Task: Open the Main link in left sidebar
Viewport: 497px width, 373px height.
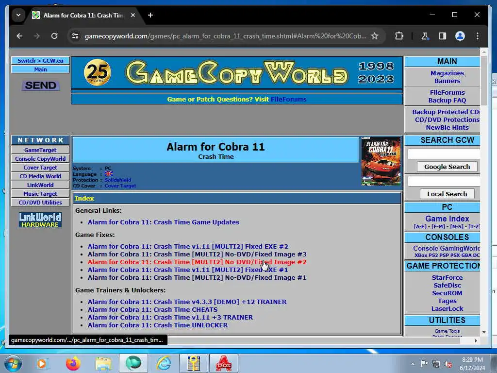Action: pos(40,69)
